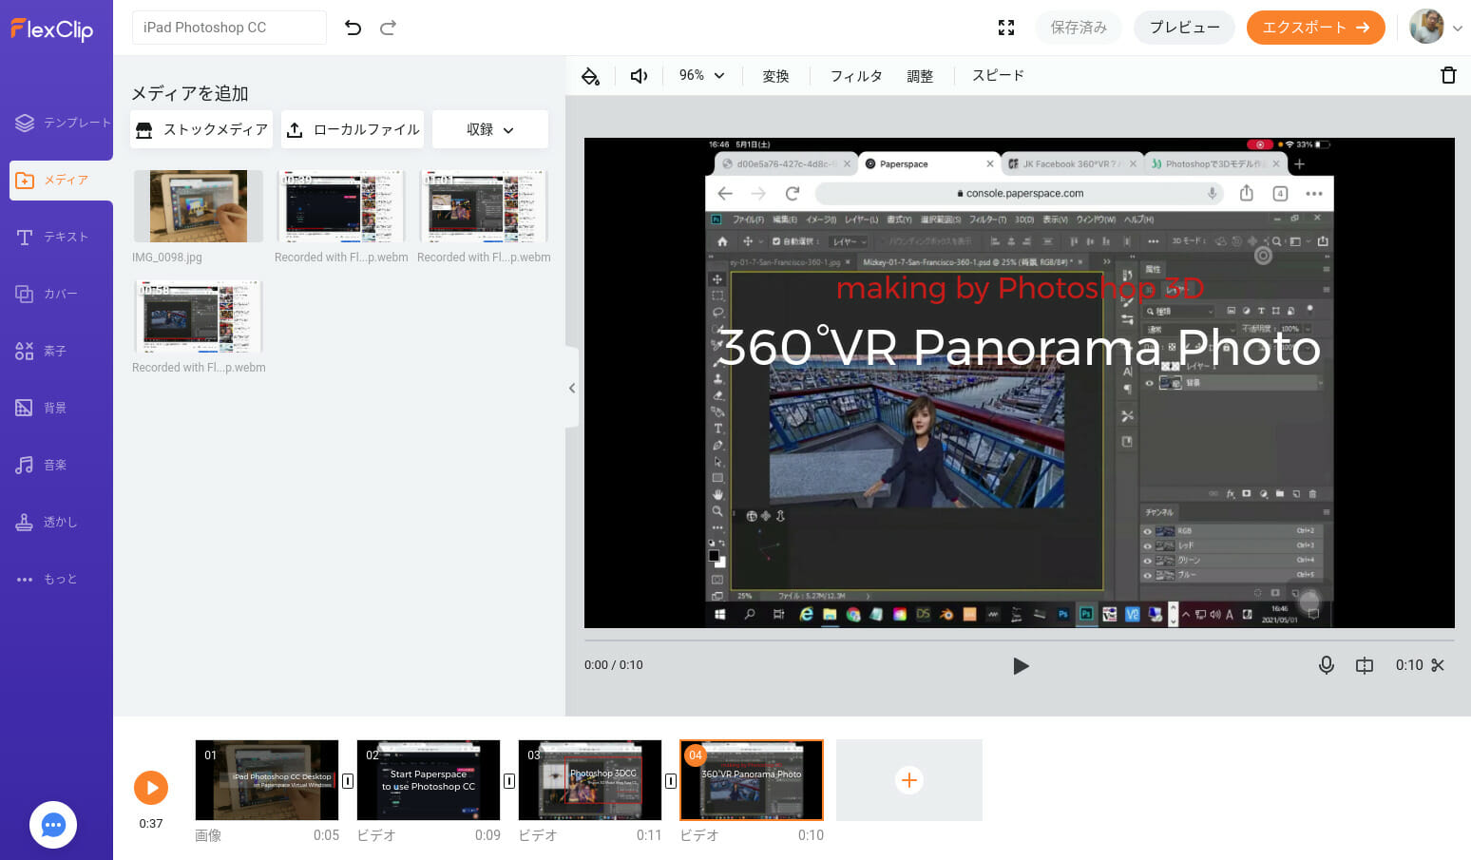Open the メディア sidebar section
The width and height of the screenshot is (1471, 860).
tap(61, 180)
